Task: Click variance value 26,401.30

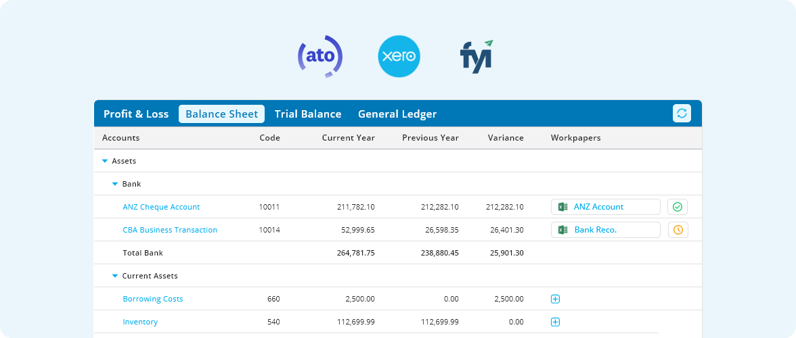Action: (506, 230)
